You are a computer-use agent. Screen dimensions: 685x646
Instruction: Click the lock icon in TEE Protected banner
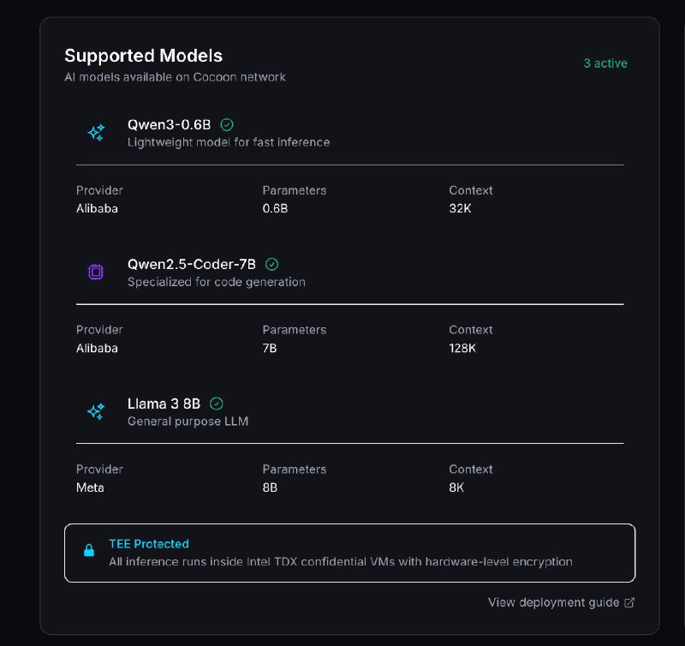pos(89,552)
